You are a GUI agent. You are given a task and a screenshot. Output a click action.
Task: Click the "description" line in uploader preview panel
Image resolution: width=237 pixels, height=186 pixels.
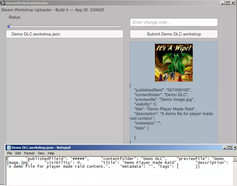point(171,116)
